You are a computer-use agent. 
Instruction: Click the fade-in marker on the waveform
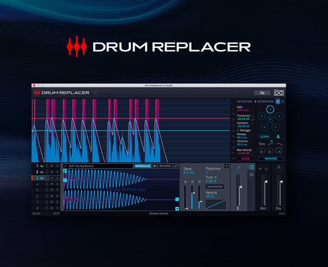(x=65, y=180)
